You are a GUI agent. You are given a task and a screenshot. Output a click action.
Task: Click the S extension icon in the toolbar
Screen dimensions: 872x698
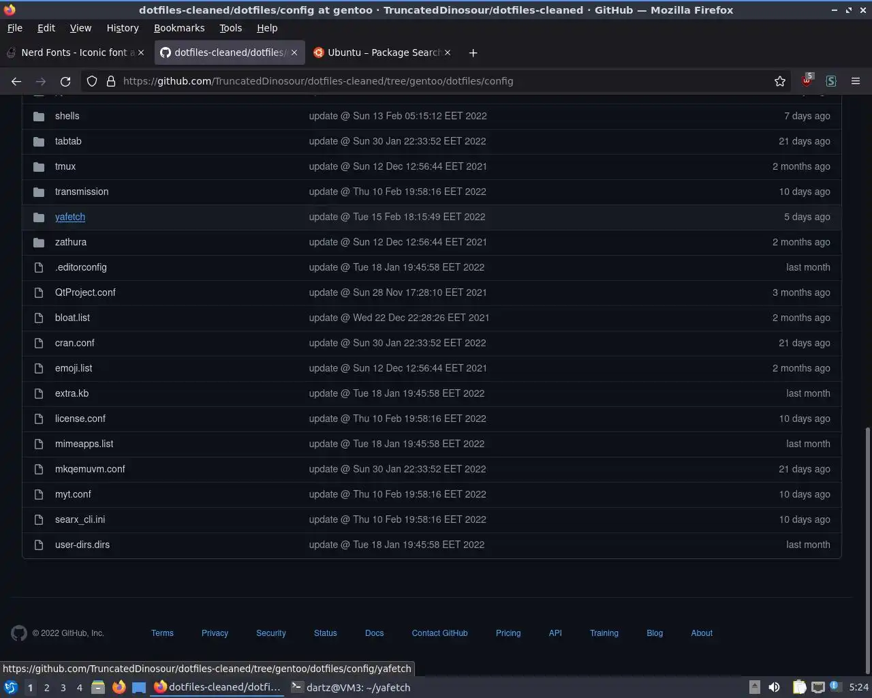tap(831, 81)
